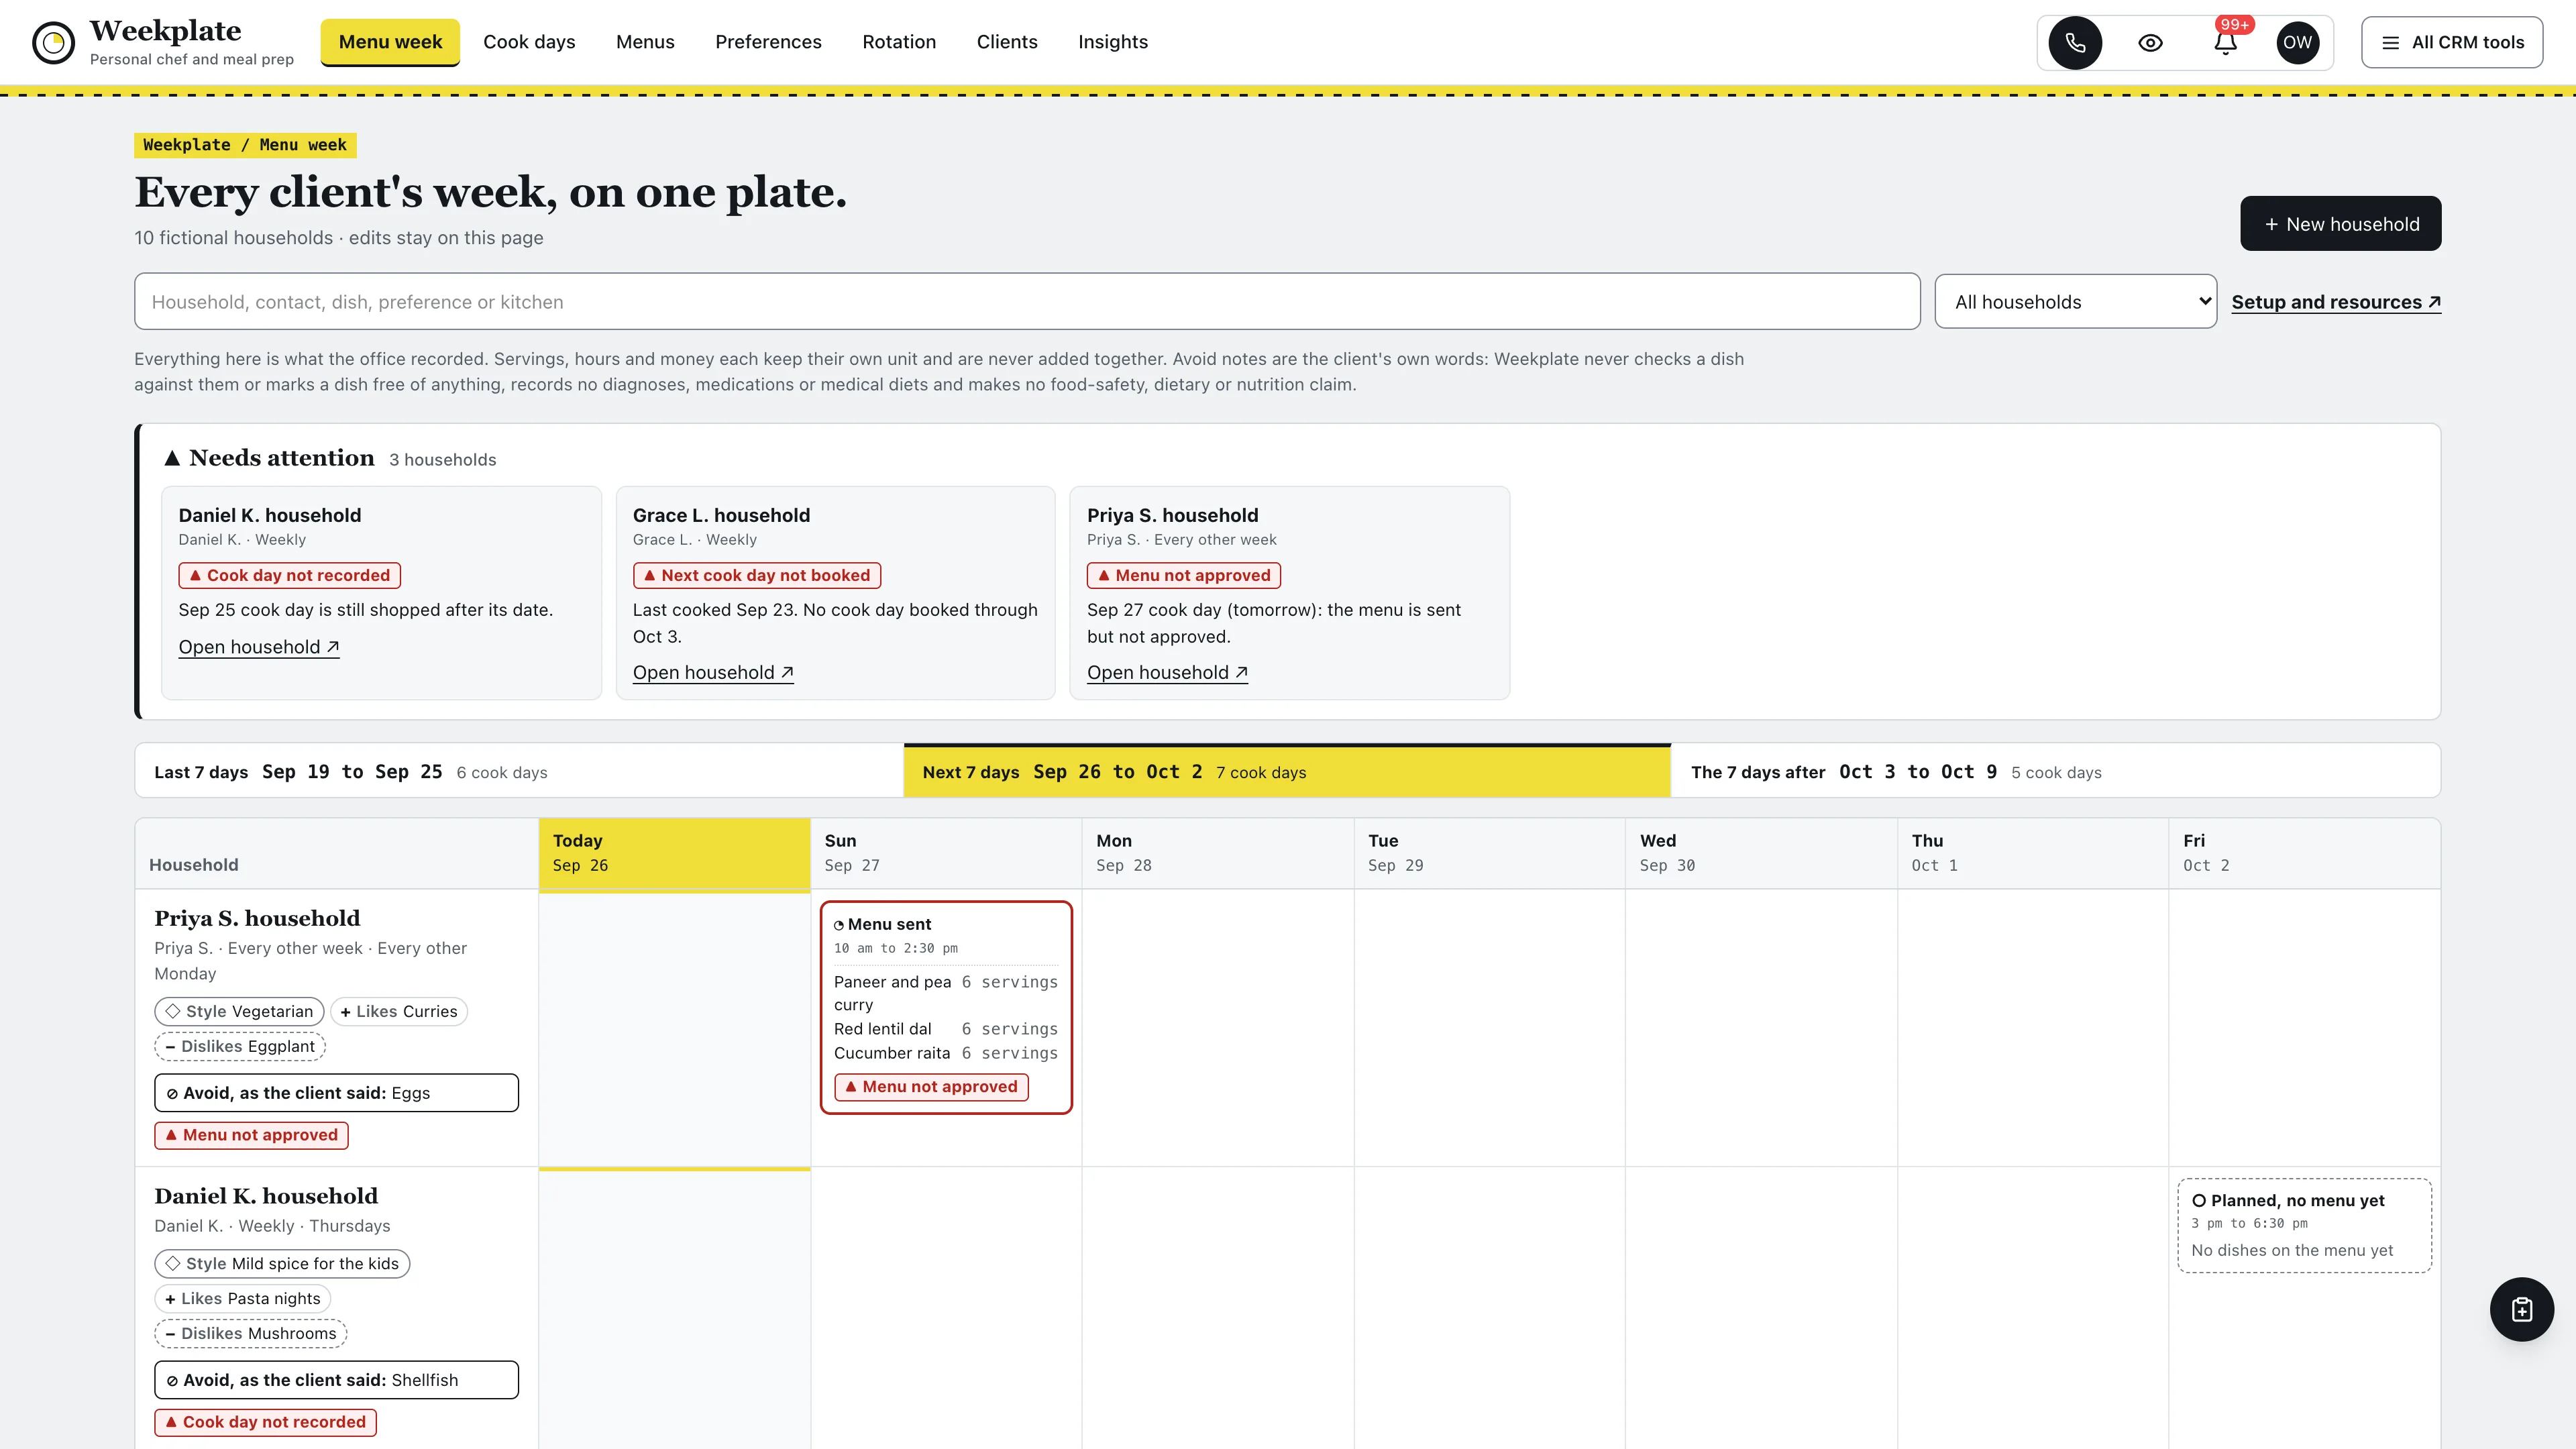Open household link for Priya S.
Viewport: 2576px width, 1449px height.
coord(1167,673)
